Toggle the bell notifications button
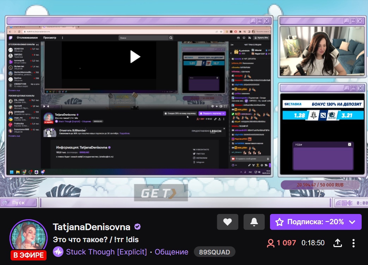 coord(254,222)
